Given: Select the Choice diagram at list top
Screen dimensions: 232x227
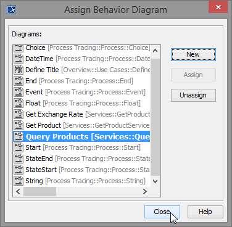Looking at the screenshot, I should click(81, 48).
